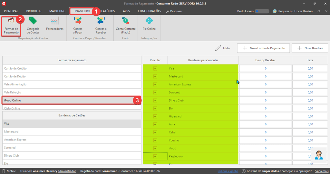
Task: Edit Dias p/ Receber for Elo
Action: point(266,108)
